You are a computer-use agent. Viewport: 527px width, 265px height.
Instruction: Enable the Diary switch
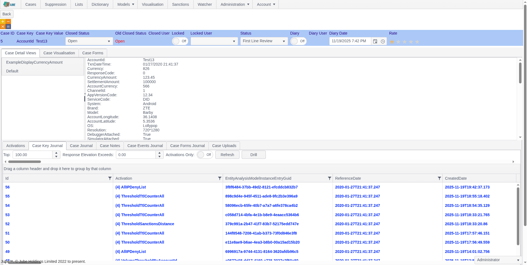[x=298, y=41]
